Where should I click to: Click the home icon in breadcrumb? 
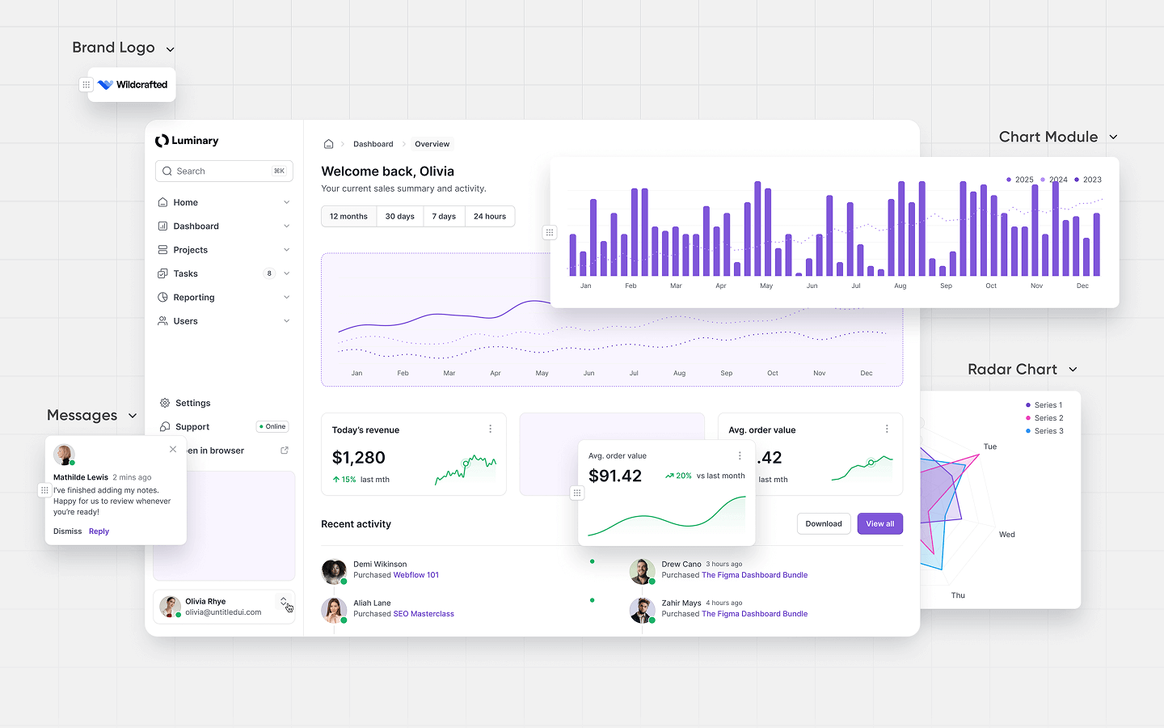click(328, 144)
